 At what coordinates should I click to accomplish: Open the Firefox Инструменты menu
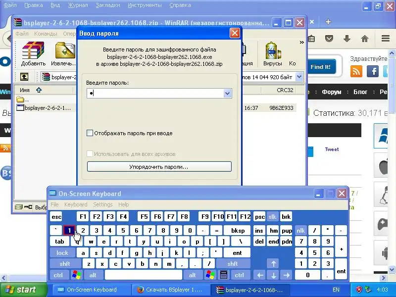point(145,5)
